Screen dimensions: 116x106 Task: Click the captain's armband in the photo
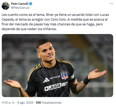[72, 76]
